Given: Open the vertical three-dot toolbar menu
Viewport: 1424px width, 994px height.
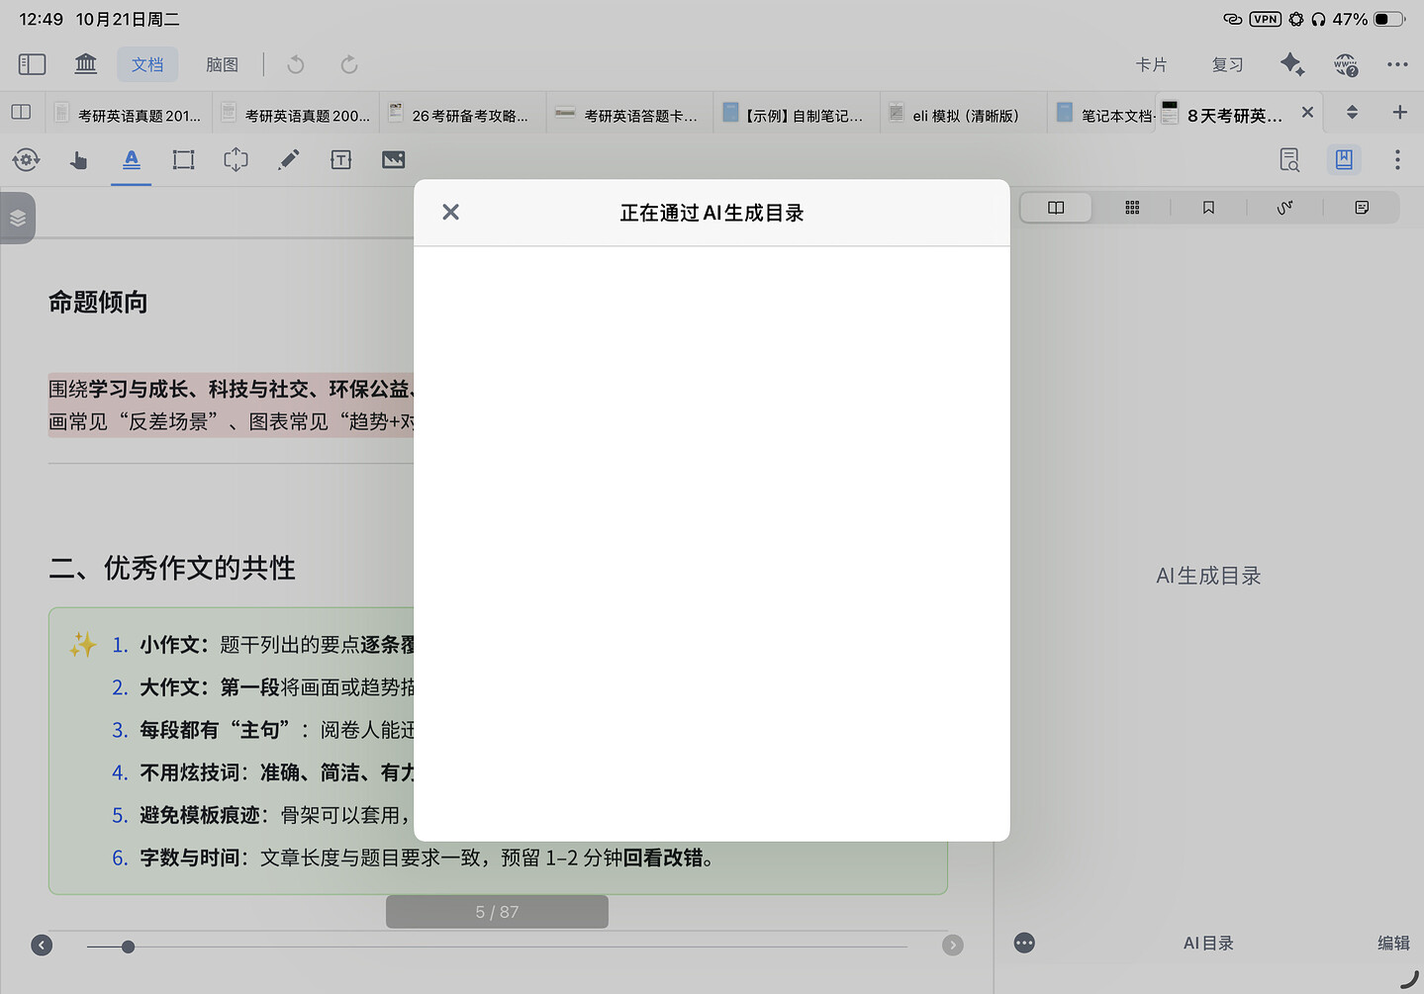Looking at the screenshot, I should 1396,160.
